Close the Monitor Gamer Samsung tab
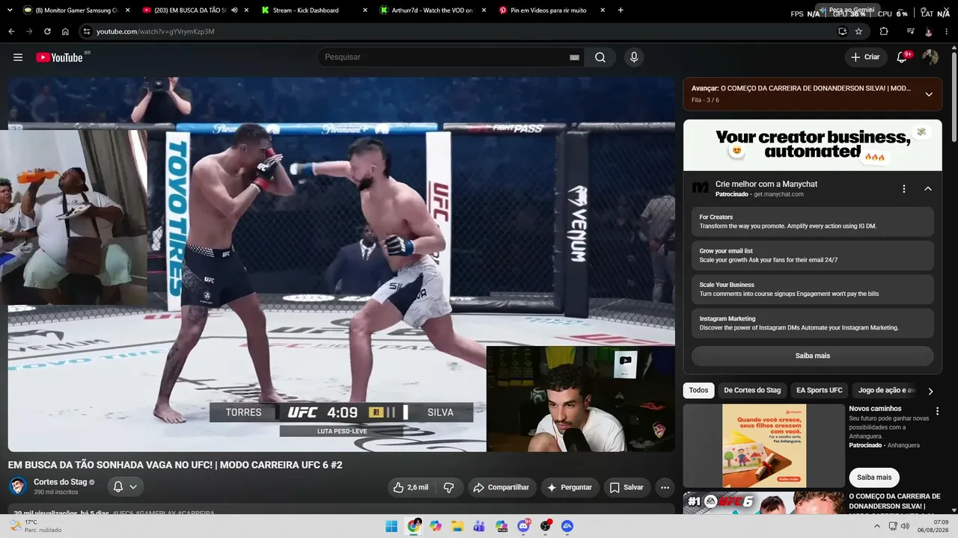Screen dimensions: 958x538 (x=127, y=10)
